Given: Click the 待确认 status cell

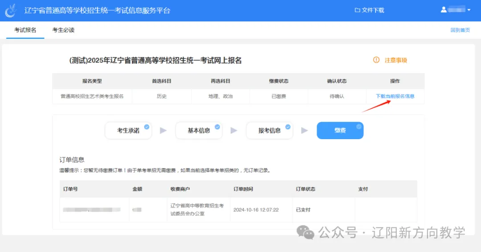Looking at the screenshot, I should pos(337,96).
